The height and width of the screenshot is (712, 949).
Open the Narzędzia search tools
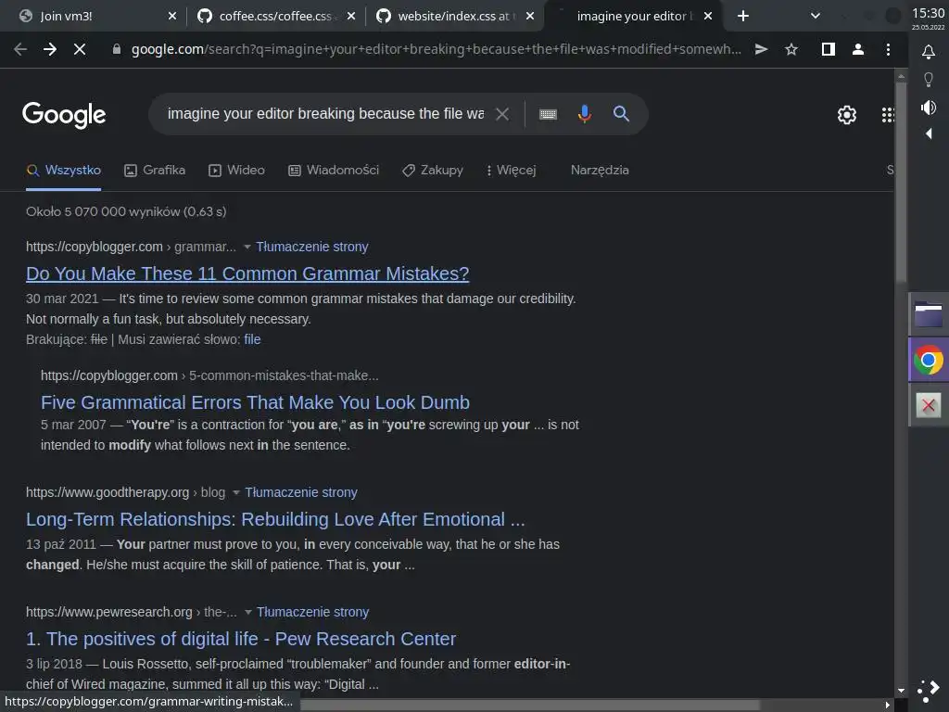coord(600,171)
